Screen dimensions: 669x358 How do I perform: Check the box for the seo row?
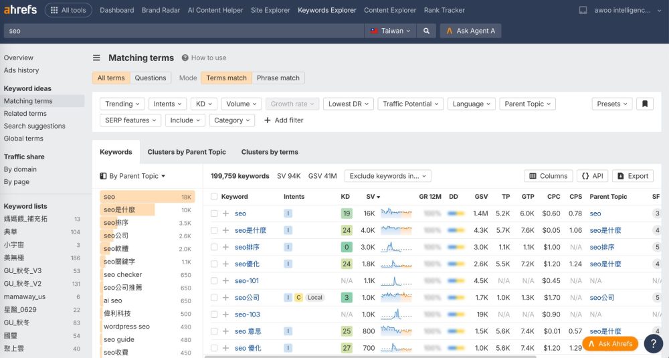[x=214, y=213]
